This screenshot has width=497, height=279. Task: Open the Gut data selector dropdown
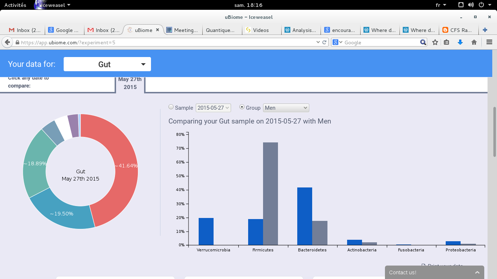tap(107, 64)
